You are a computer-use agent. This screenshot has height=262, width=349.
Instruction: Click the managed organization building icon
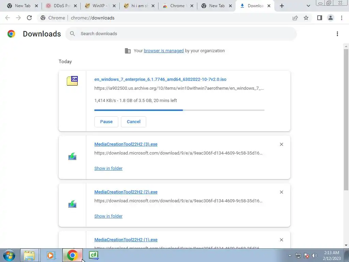[x=128, y=51]
